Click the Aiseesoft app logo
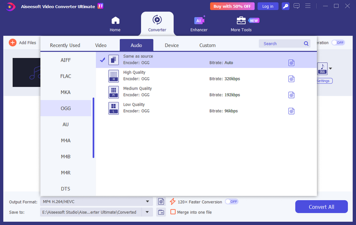This screenshot has height=225, width=356. click(10, 7)
